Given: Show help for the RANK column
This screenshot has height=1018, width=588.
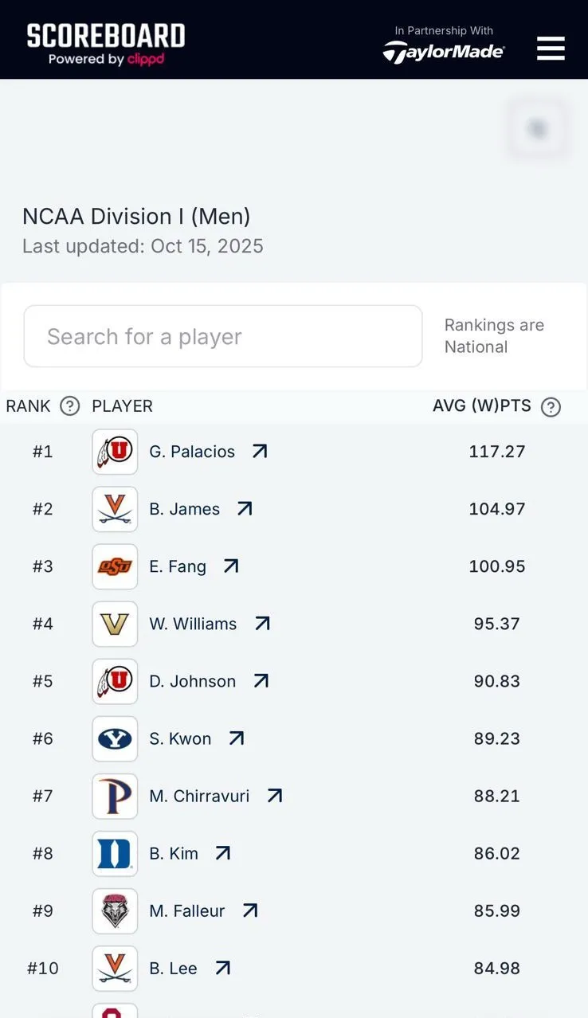Looking at the screenshot, I should click(70, 406).
